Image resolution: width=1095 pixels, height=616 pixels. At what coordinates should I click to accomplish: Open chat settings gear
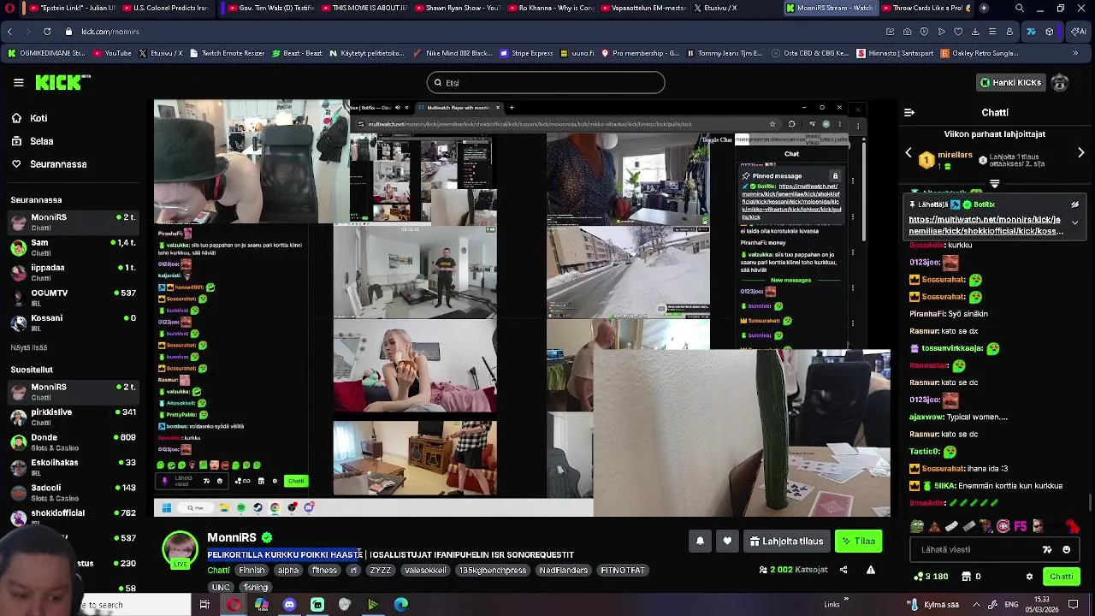tap(1029, 577)
